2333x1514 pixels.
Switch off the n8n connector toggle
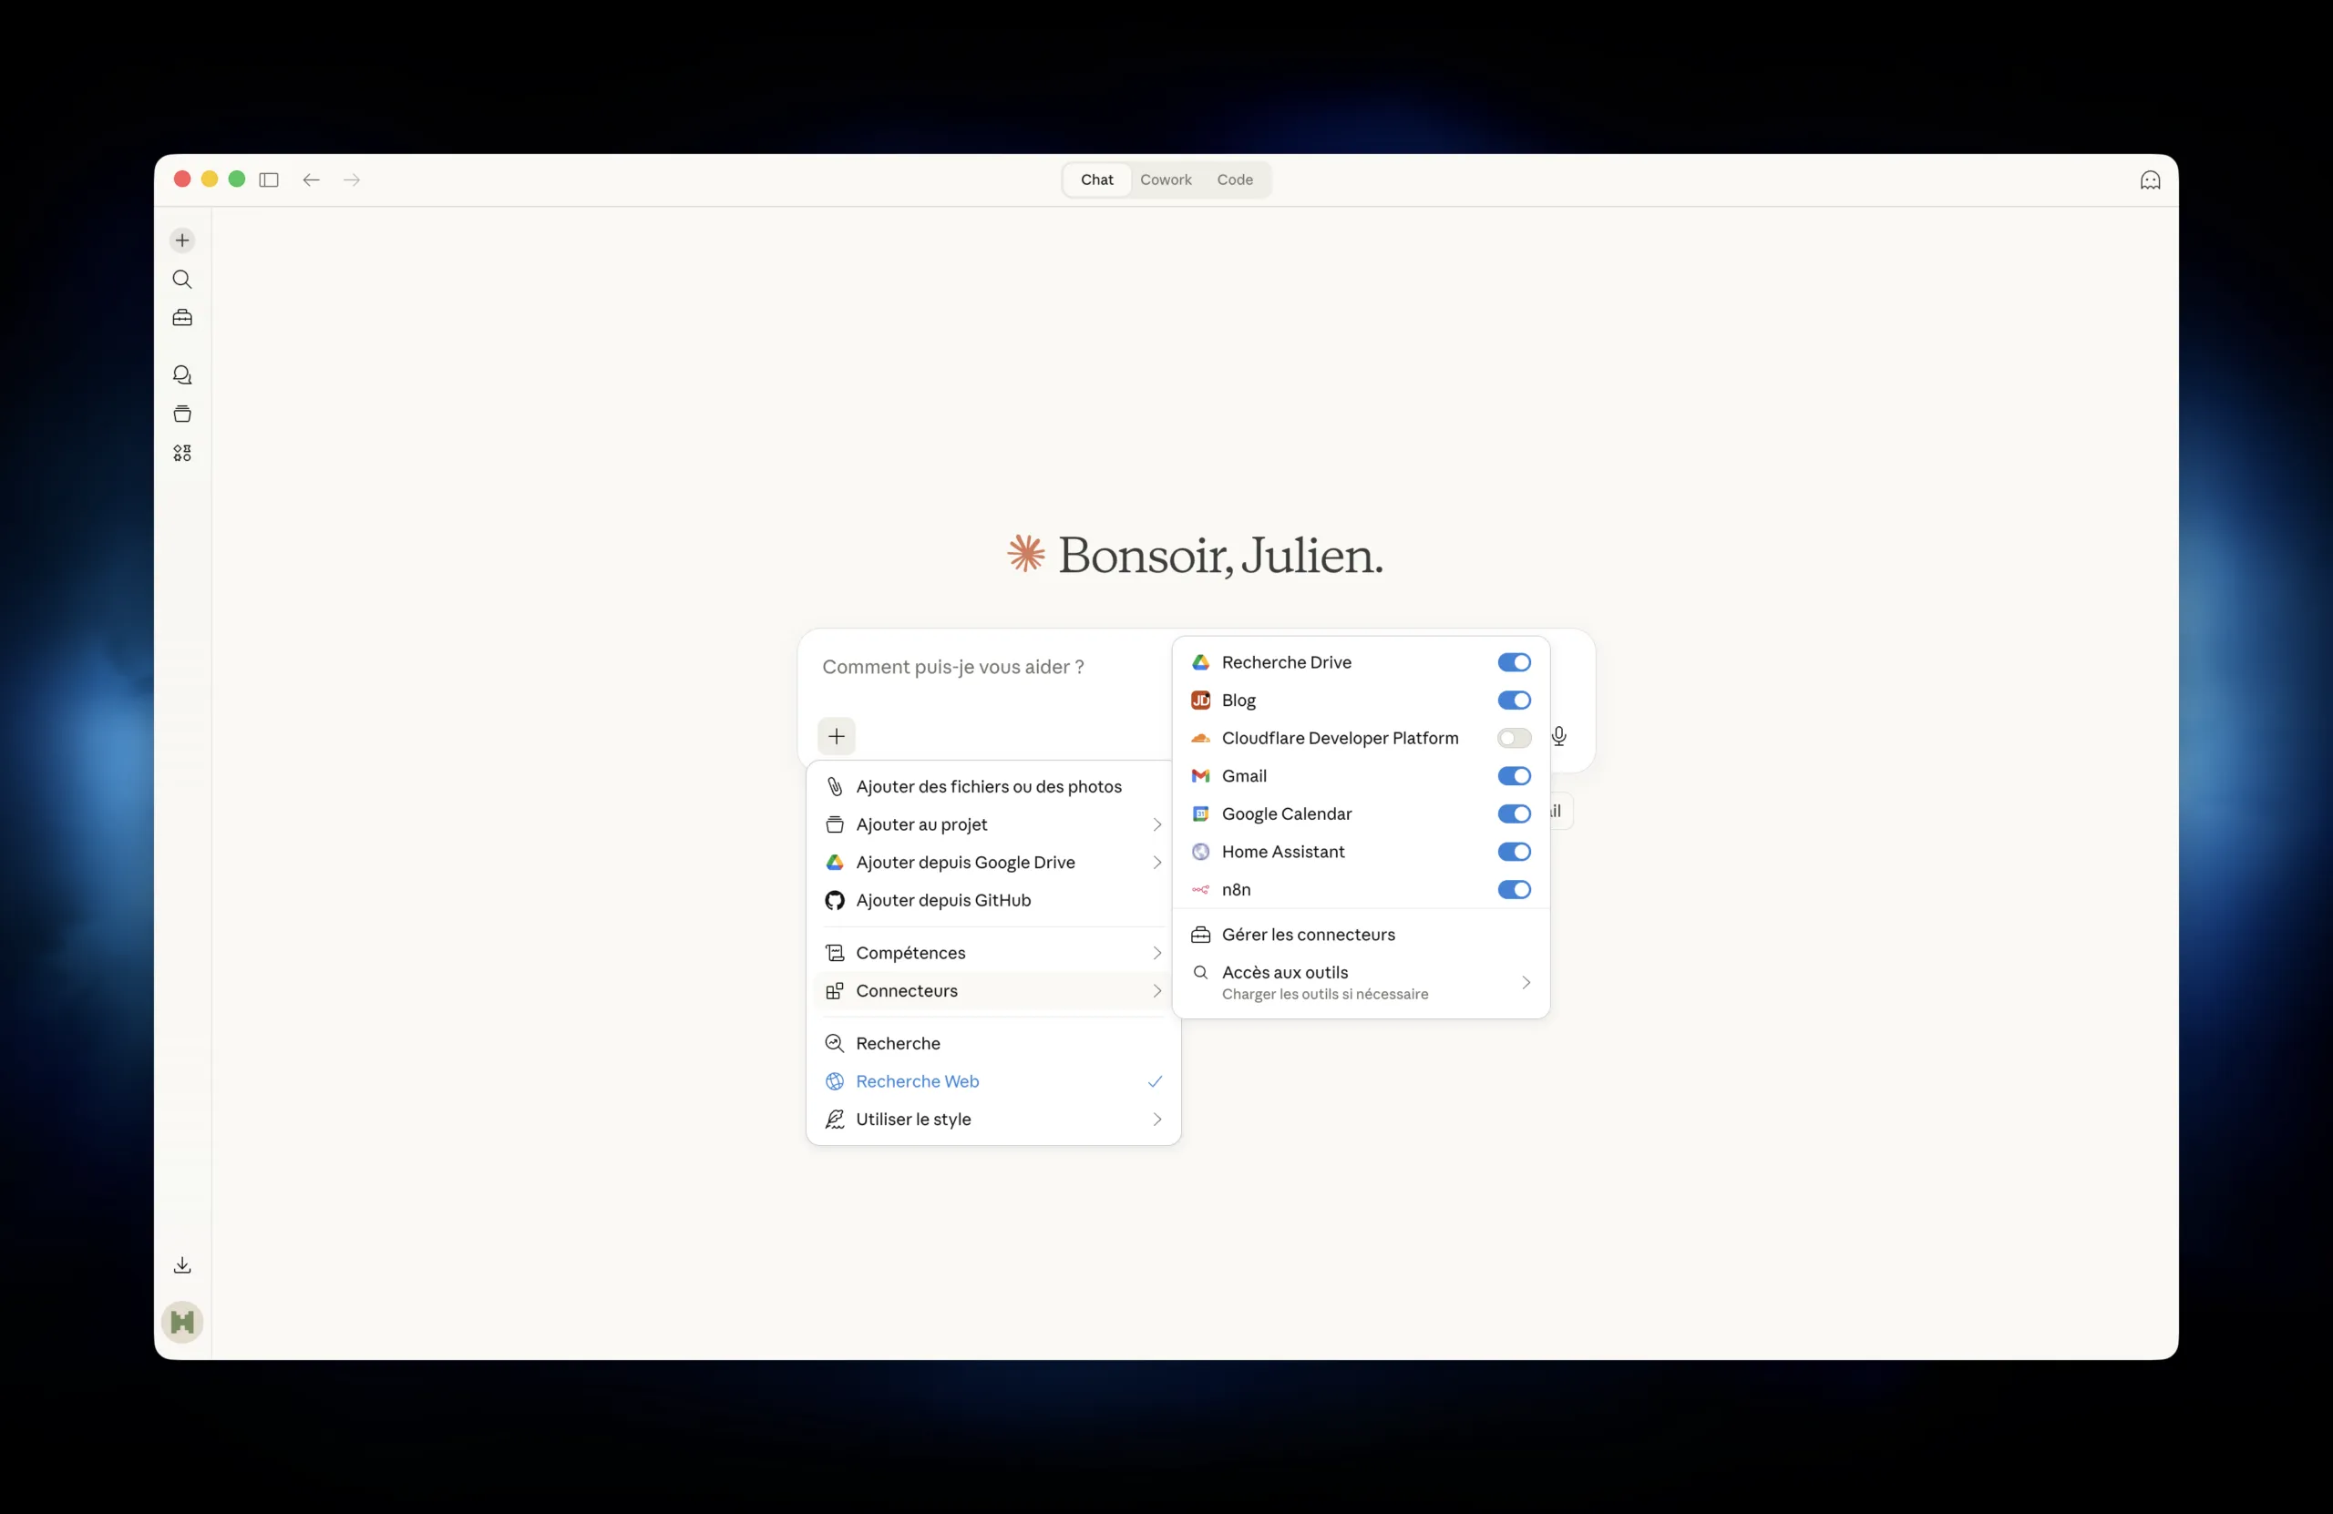(1514, 890)
